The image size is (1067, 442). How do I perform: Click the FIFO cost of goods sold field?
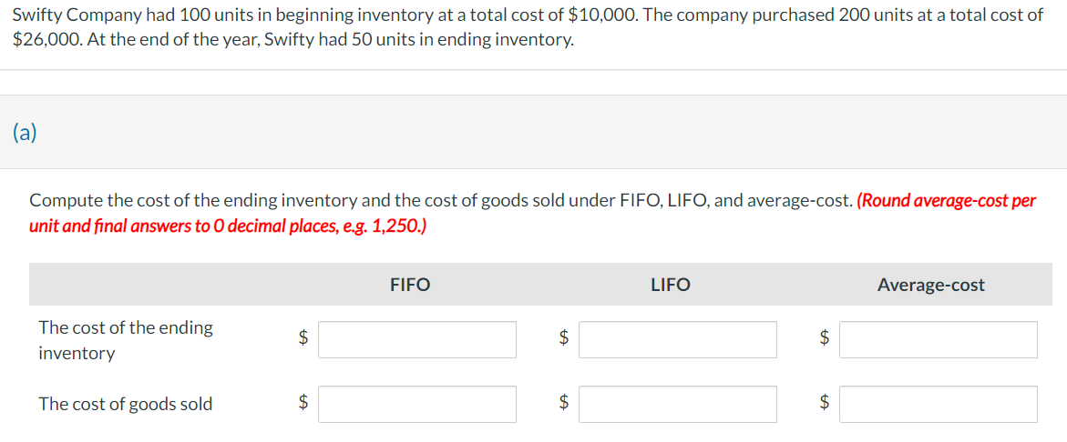pos(417,404)
